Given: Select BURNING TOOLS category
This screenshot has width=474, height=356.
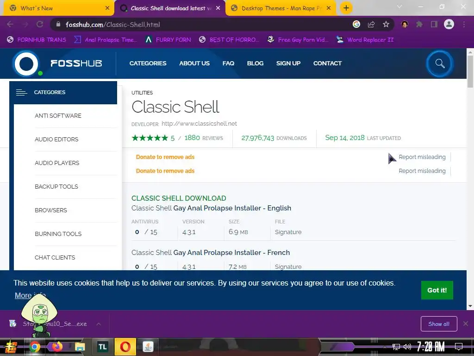Looking at the screenshot, I should coord(58,234).
